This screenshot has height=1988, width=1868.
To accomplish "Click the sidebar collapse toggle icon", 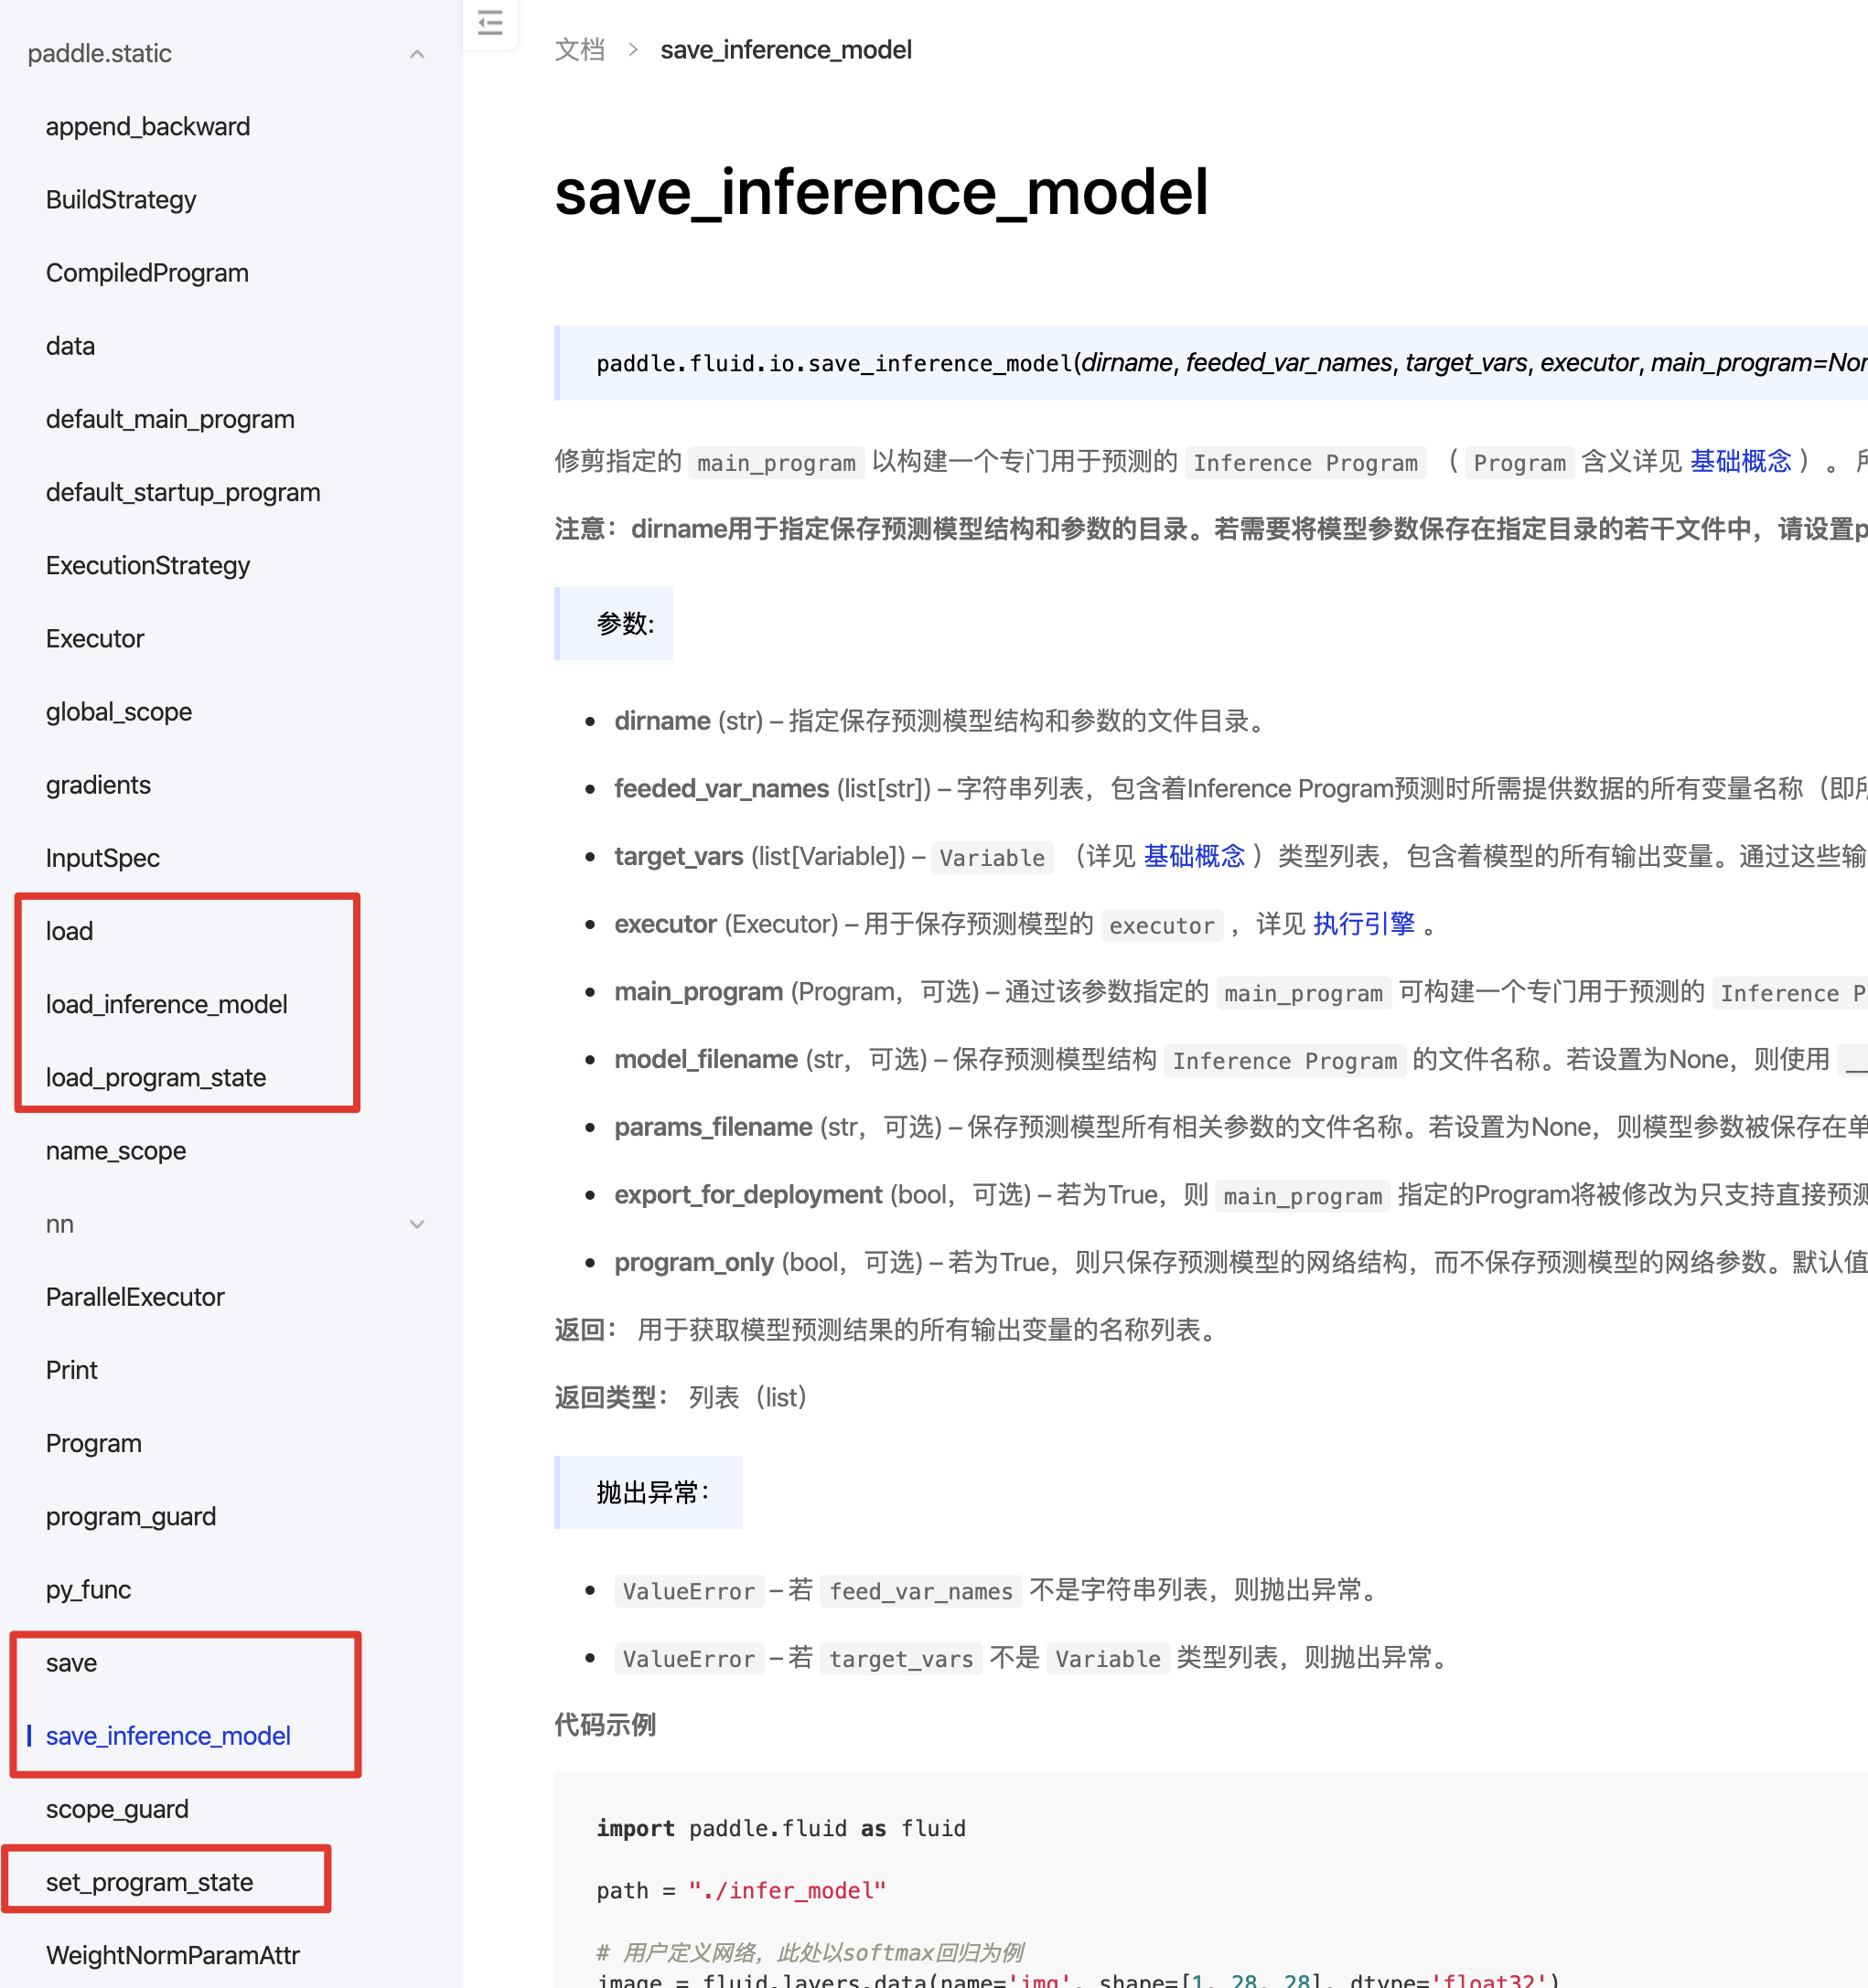I will (489, 22).
